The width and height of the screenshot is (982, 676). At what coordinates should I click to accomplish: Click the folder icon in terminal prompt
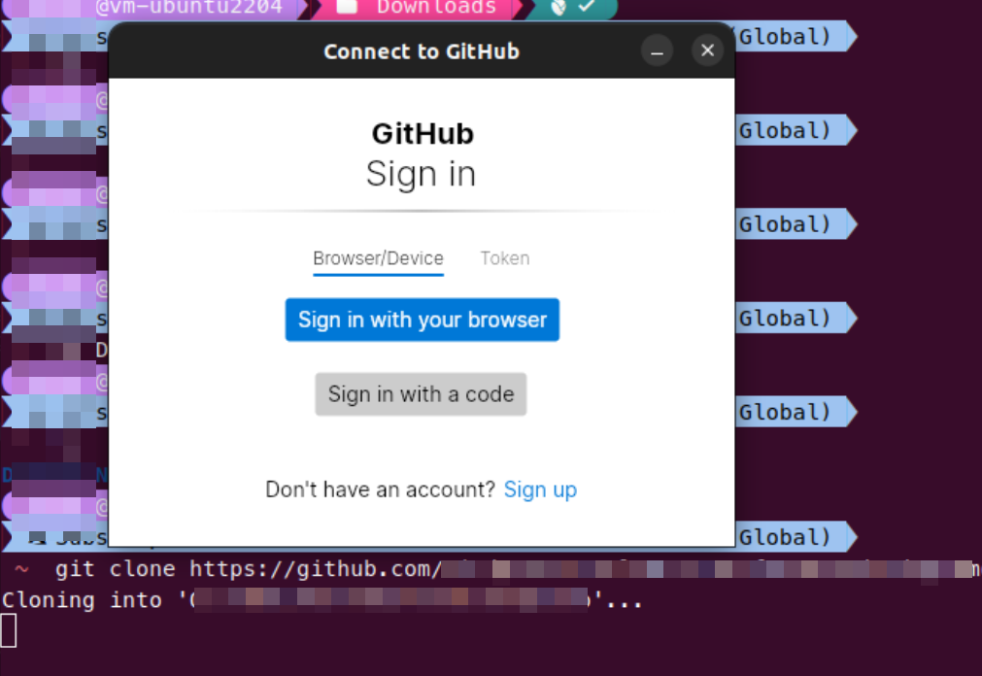point(347,6)
